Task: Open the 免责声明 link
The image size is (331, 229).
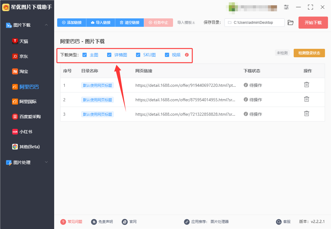Action: click(102, 221)
